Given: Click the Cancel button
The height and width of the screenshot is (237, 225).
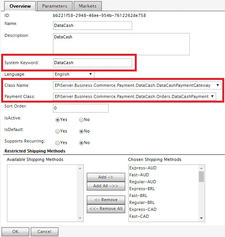Looking at the screenshot, I should (x=45, y=232).
